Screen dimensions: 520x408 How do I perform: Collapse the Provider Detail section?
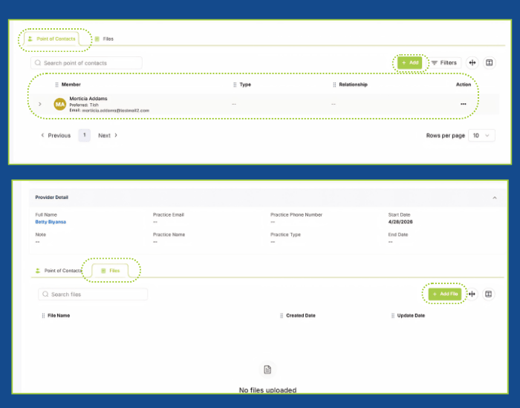[x=495, y=198]
